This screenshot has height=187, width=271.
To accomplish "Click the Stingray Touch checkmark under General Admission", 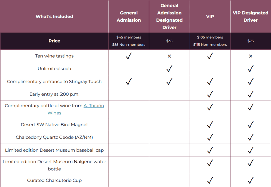I will pyautogui.click(x=129, y=81).
